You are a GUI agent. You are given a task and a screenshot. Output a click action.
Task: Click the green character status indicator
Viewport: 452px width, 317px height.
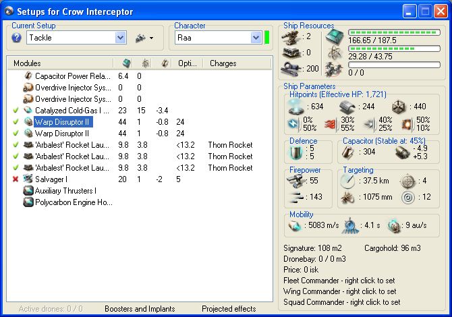tap(266, 38)
